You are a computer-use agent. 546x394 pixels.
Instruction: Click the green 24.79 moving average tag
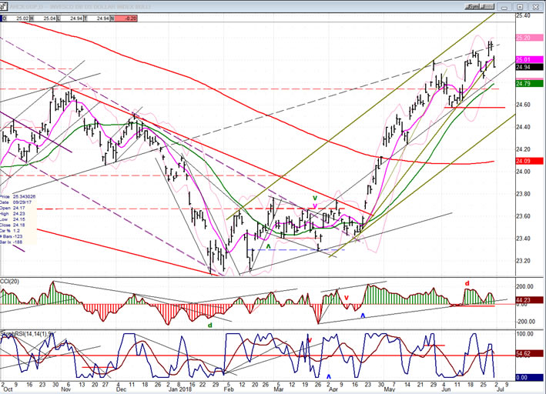529,84
